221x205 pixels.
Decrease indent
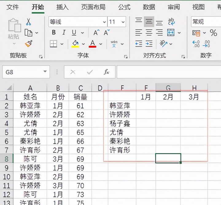point(139,44)
